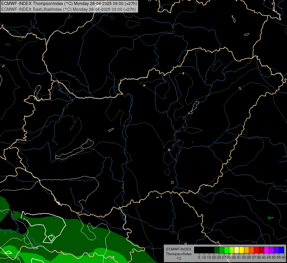The width and height of the screenshot is (287, 263).
Task: Click the indigo 50–55 legend swatch
Action: [276, 250]
